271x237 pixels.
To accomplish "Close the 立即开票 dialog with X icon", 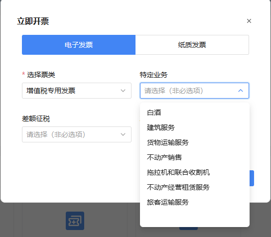I will coord(249,21).
